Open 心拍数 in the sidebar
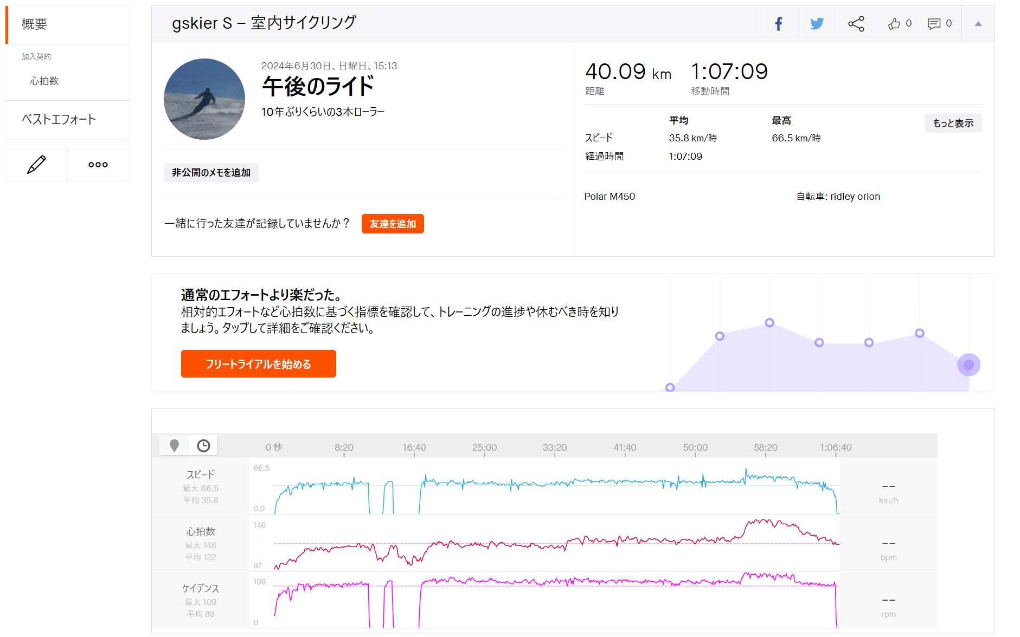 click(x=44, y=81)
